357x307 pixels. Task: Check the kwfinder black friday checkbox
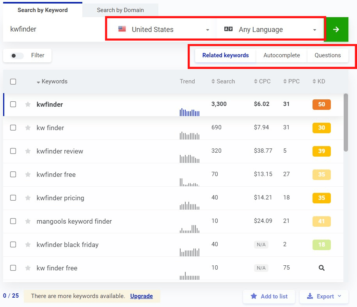pos(13,245)
